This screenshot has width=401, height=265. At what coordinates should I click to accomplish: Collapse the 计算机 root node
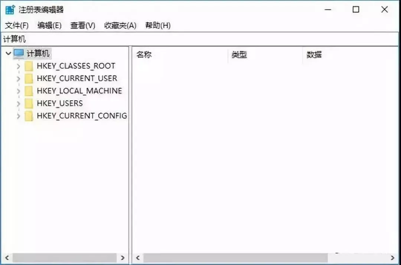8,53
